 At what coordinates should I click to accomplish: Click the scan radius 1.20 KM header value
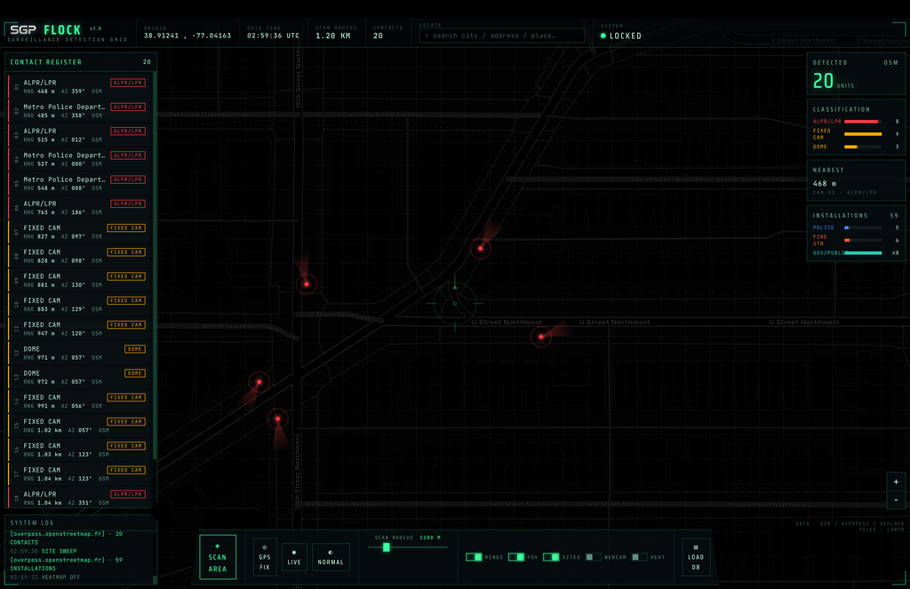(x=333, y=36)
